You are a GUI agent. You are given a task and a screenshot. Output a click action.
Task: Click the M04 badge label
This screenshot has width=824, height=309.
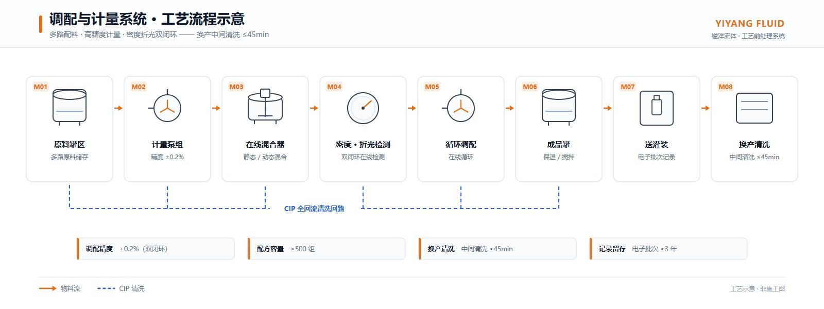[334, 87]
